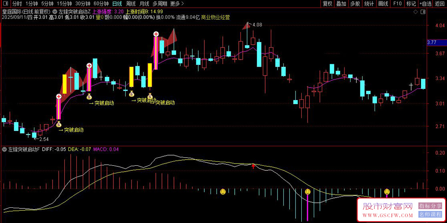Image resolution: width=447 pixels, height=223 pixels.
Task: Click the red up-arrow on DEA line
Action: (x=253, y=166)
